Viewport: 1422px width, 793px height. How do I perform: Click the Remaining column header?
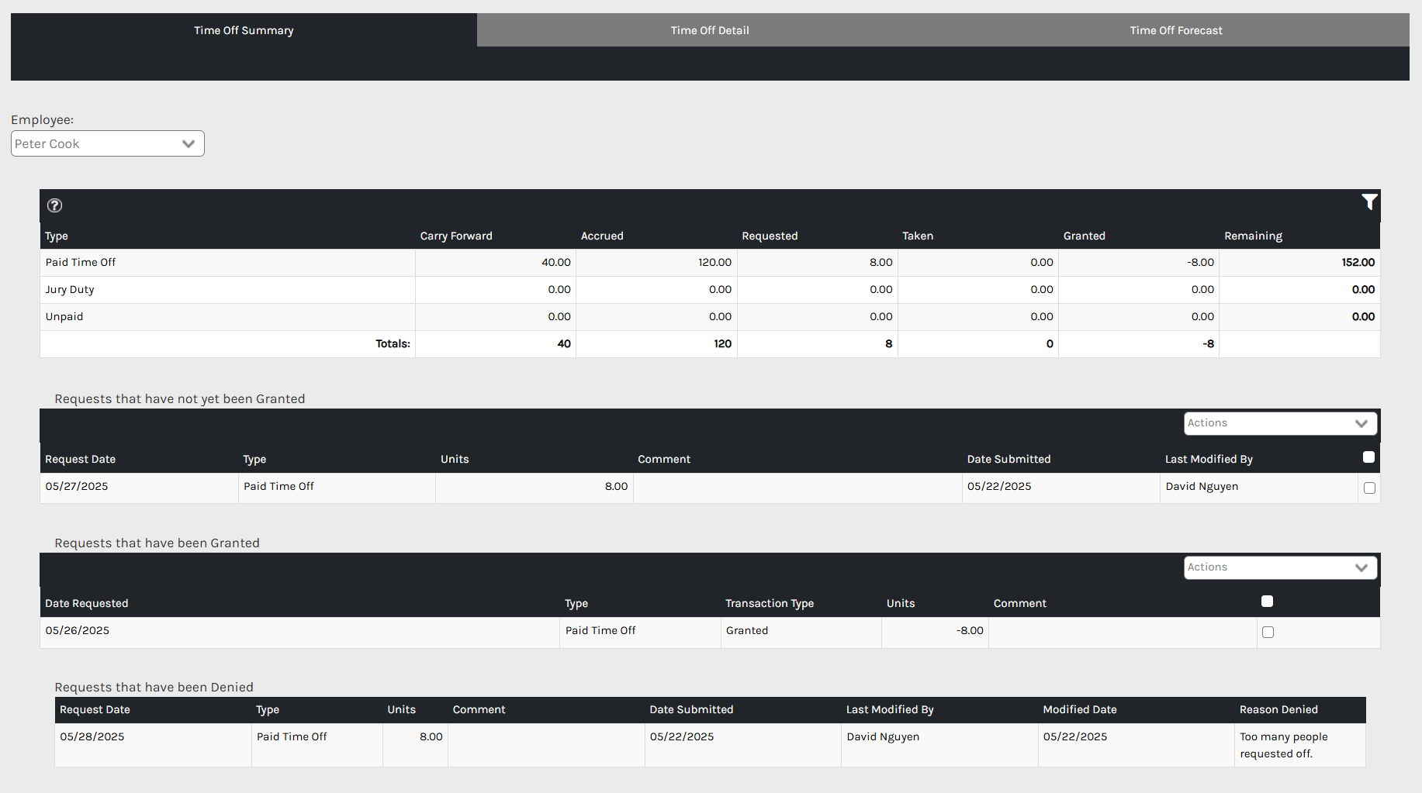pos(1253,236)
